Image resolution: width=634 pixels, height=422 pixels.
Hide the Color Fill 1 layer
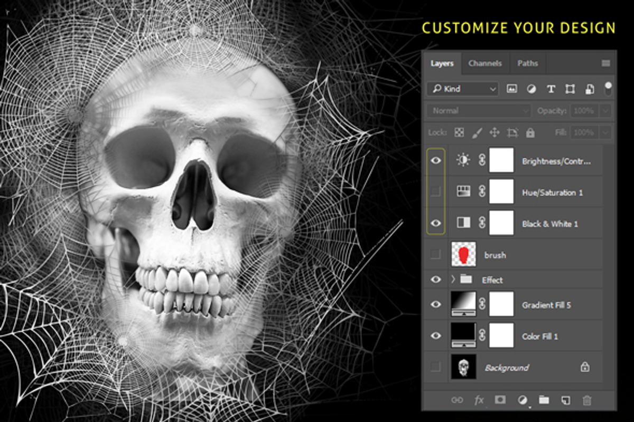[435, 335]
